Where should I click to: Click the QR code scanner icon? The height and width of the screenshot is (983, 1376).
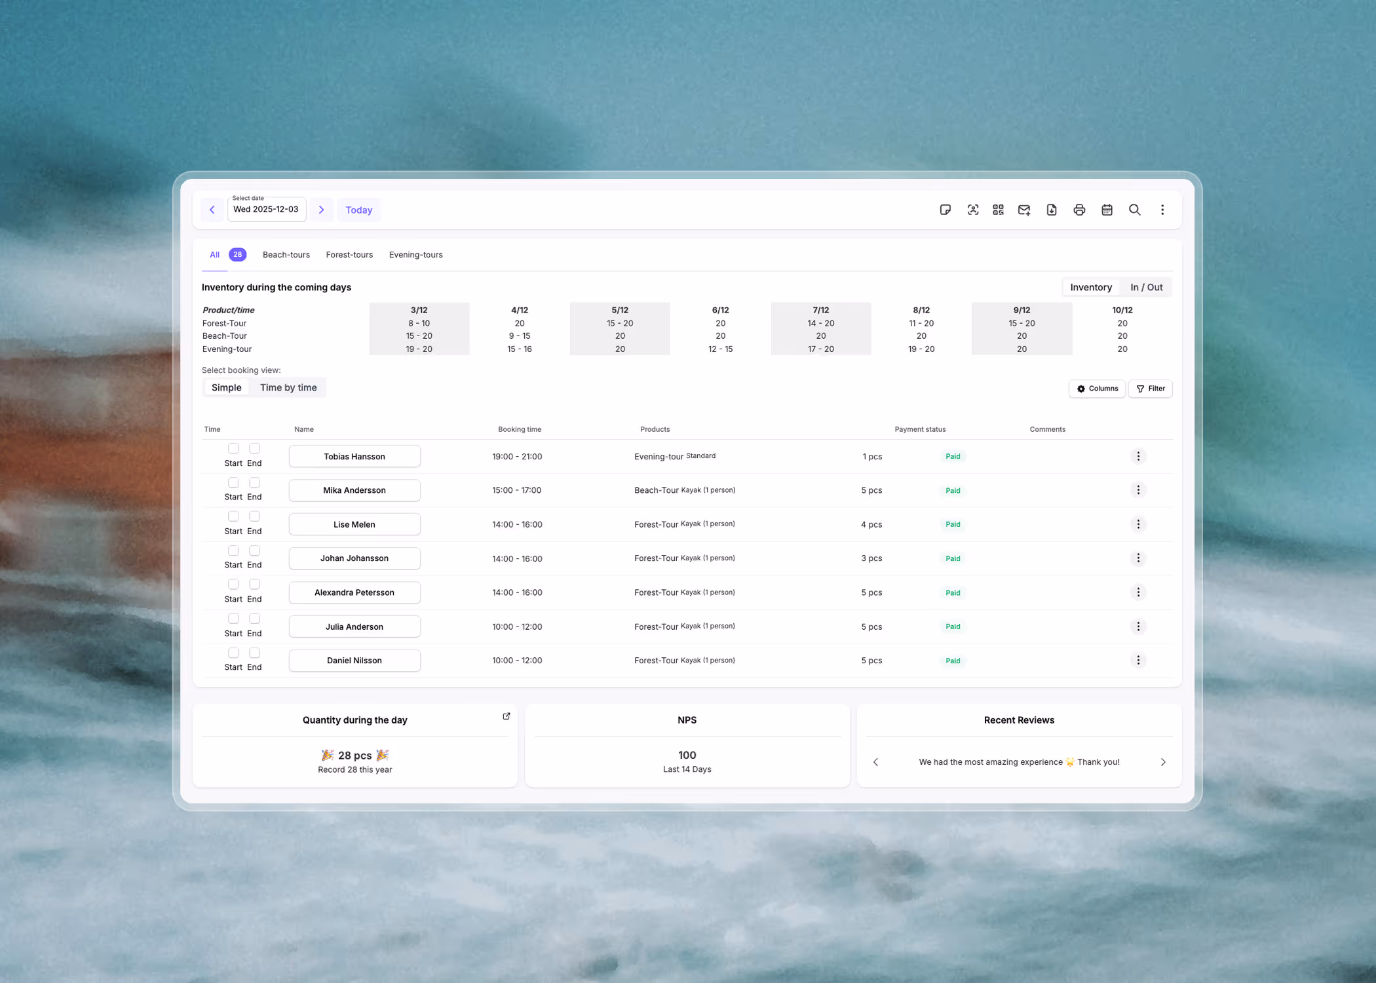998,210
